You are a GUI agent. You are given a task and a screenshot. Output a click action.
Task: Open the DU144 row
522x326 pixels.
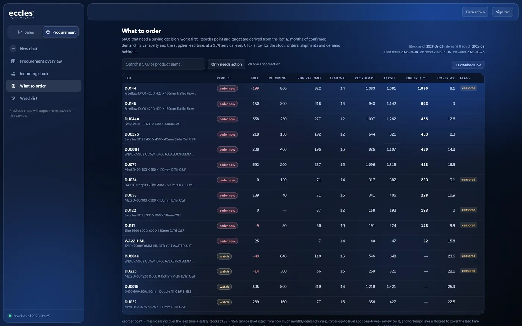click(x=303, y=91)
